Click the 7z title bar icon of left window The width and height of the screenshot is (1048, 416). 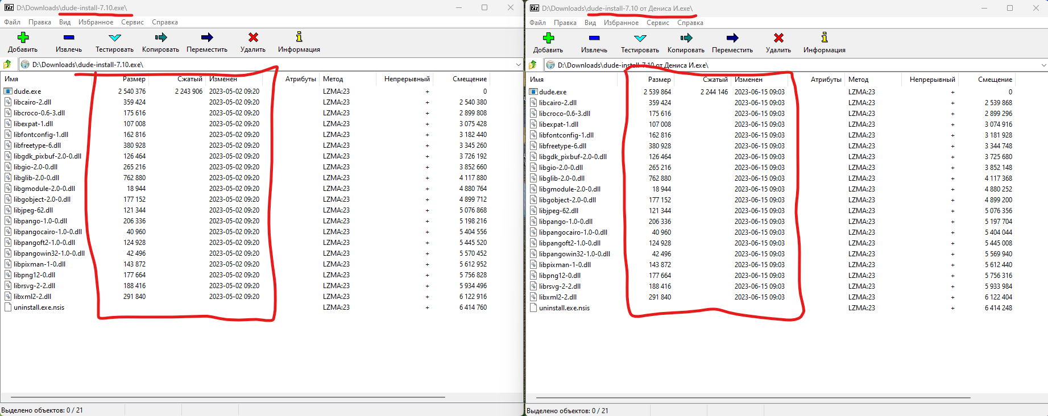[x=9, y=8]
